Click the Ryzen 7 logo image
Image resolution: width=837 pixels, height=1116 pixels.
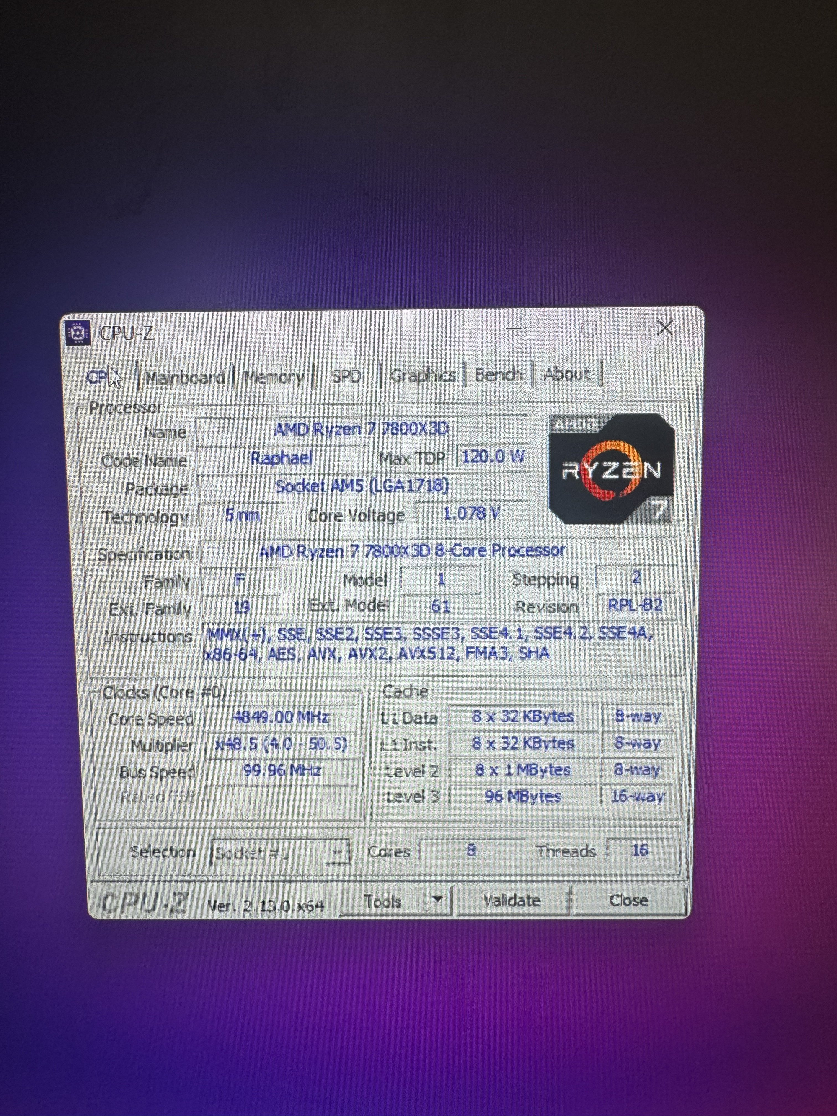611,469
